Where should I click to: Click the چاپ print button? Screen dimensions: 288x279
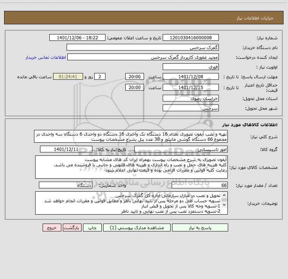coord(92,228)
